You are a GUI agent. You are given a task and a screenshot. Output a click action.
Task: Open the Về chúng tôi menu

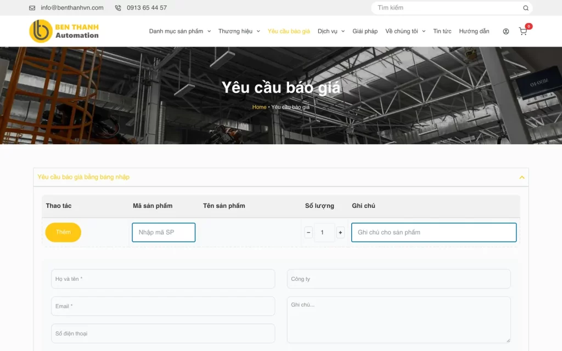coord(401,31)
